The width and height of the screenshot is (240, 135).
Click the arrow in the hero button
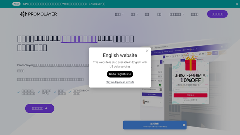coord(46,108)
